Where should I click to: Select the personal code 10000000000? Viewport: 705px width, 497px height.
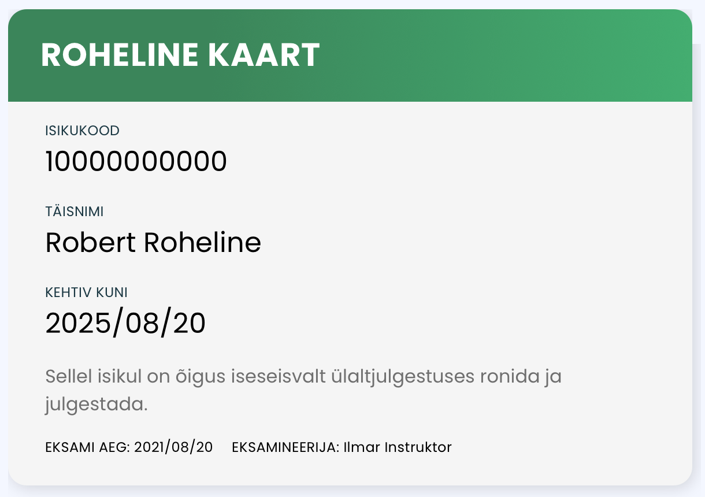(136, 161)
